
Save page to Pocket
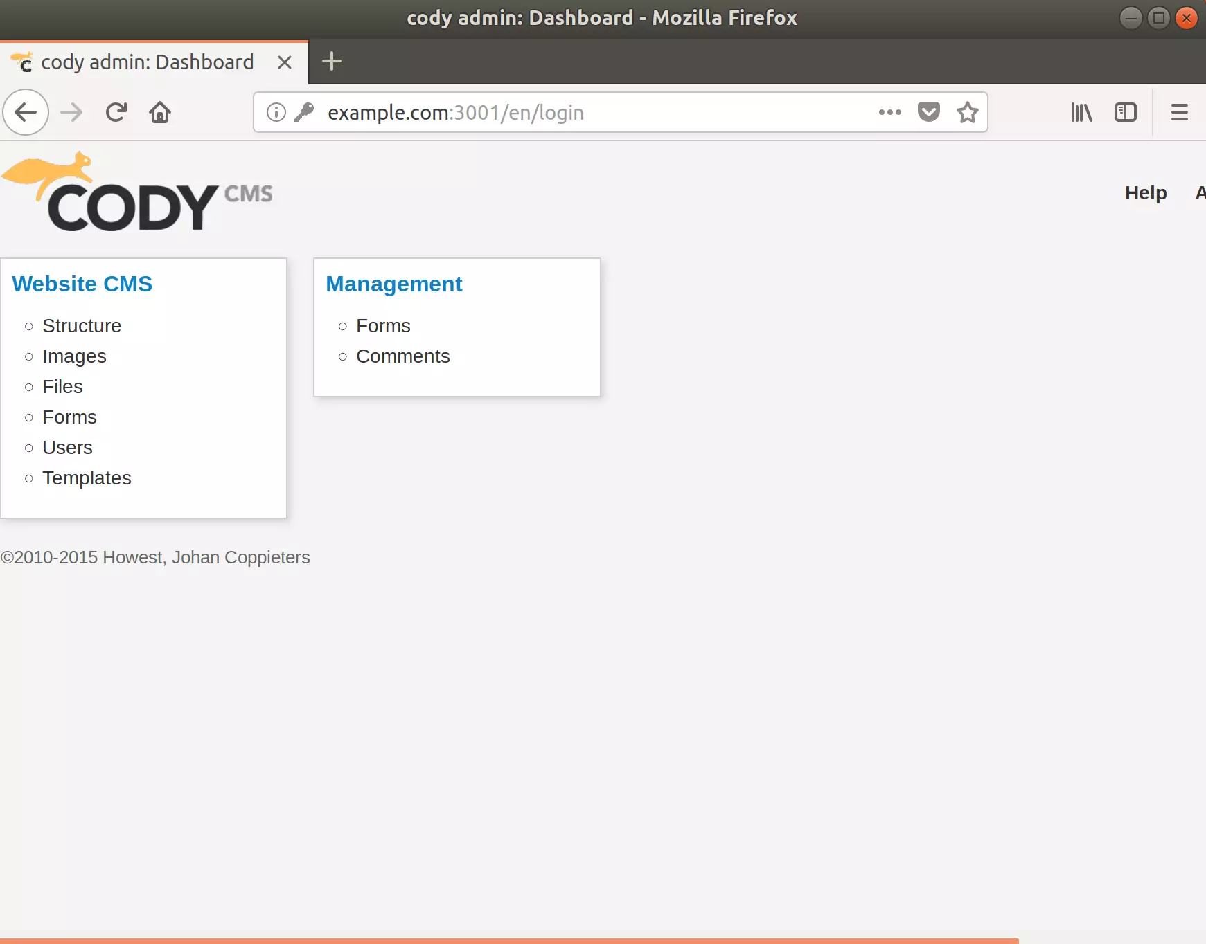(x=929, y=112)
